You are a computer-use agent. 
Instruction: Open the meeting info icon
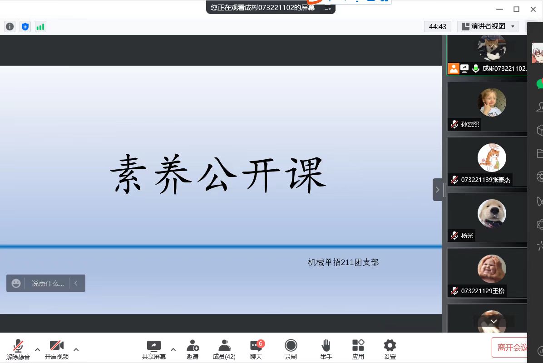(x=10, y=27)
